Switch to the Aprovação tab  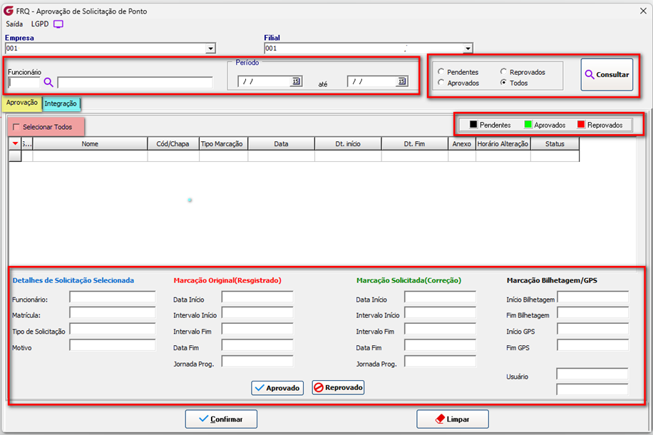21,103
